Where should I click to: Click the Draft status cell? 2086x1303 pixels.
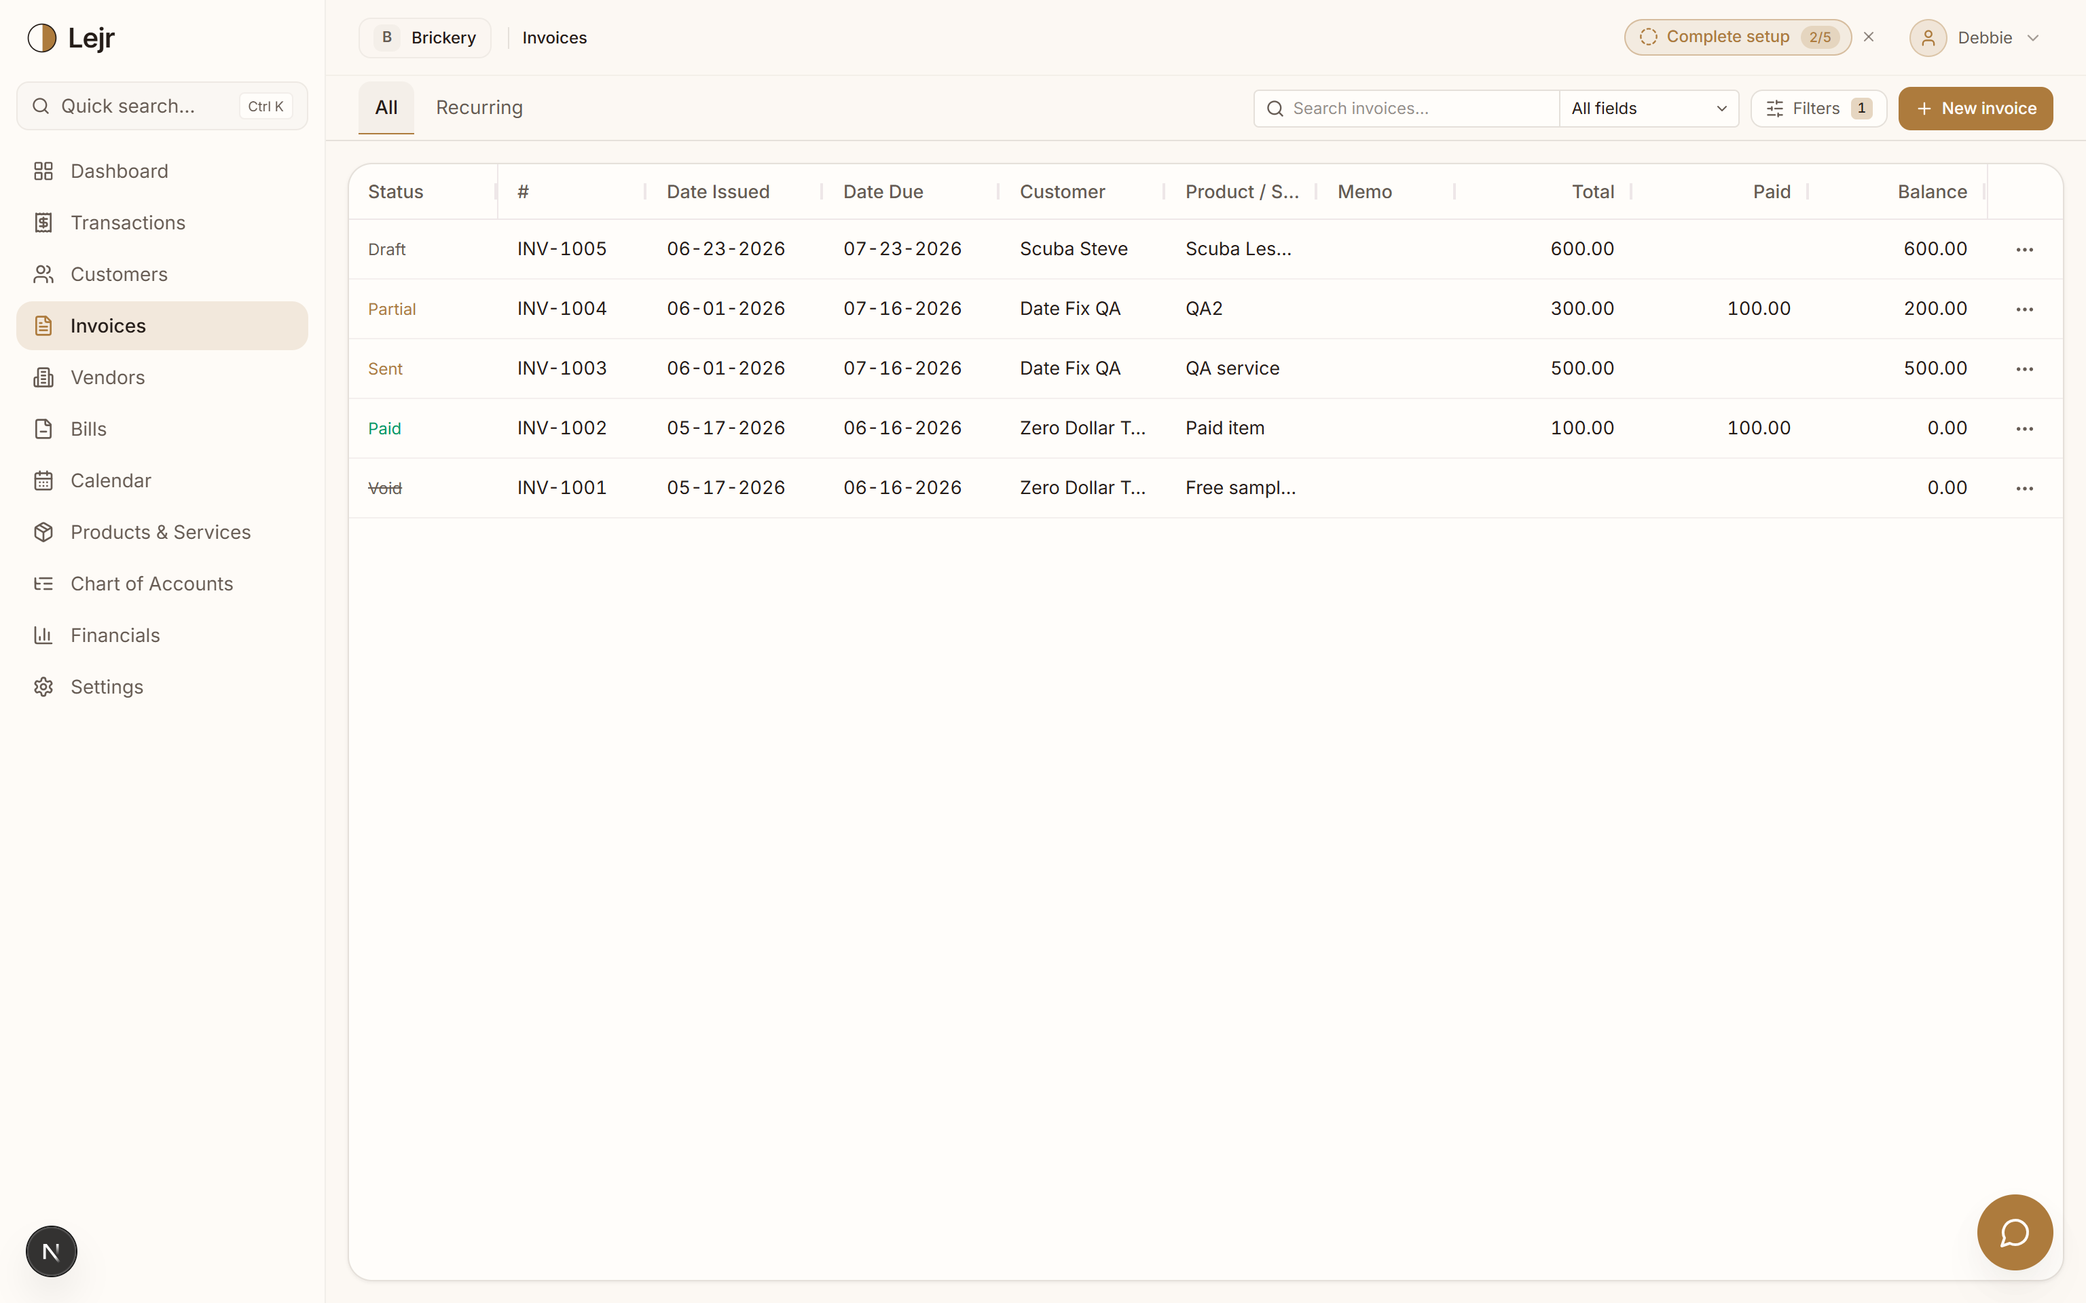pyautogui.click(x=386, y=249)
